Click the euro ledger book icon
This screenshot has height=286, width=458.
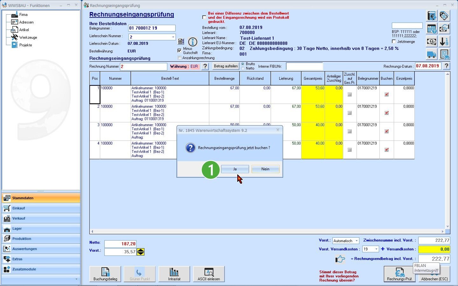click(432, 16)
